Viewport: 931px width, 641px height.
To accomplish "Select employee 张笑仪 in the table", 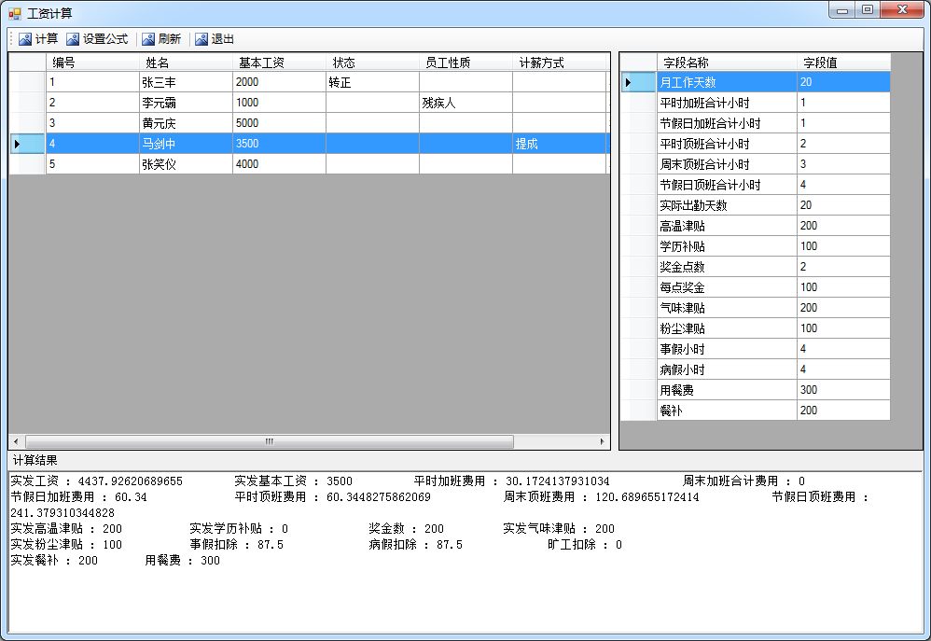I will [186, 164].
